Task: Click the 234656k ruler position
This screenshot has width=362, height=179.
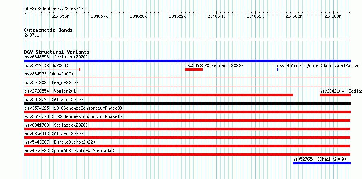Action: pos(61,17)
